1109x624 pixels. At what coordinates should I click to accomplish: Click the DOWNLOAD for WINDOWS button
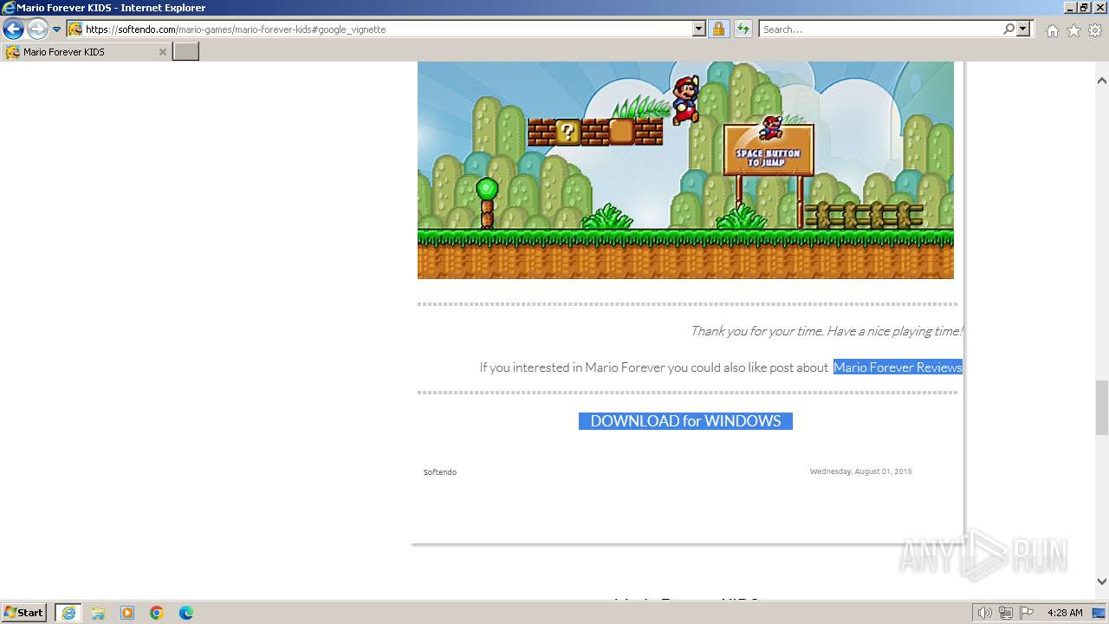[x=685, y=421]
